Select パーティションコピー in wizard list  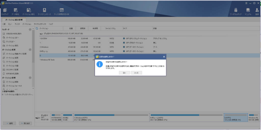point(11,38)
